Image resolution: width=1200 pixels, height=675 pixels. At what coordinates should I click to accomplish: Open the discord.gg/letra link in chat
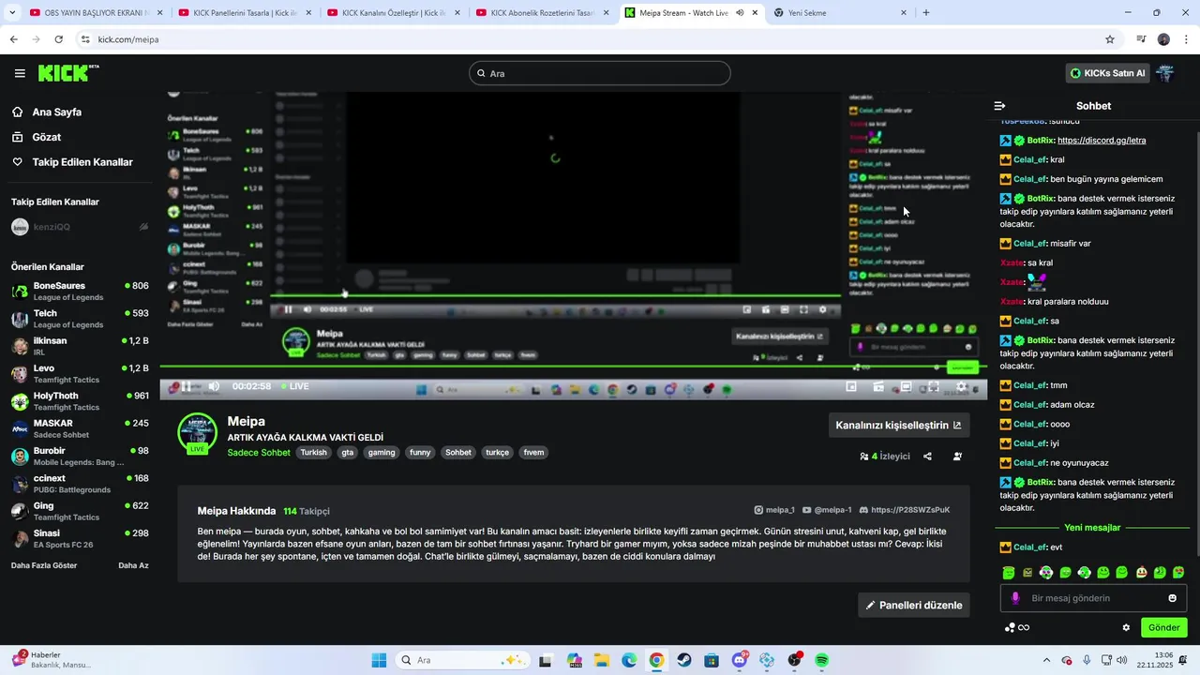pos(1102,141)
